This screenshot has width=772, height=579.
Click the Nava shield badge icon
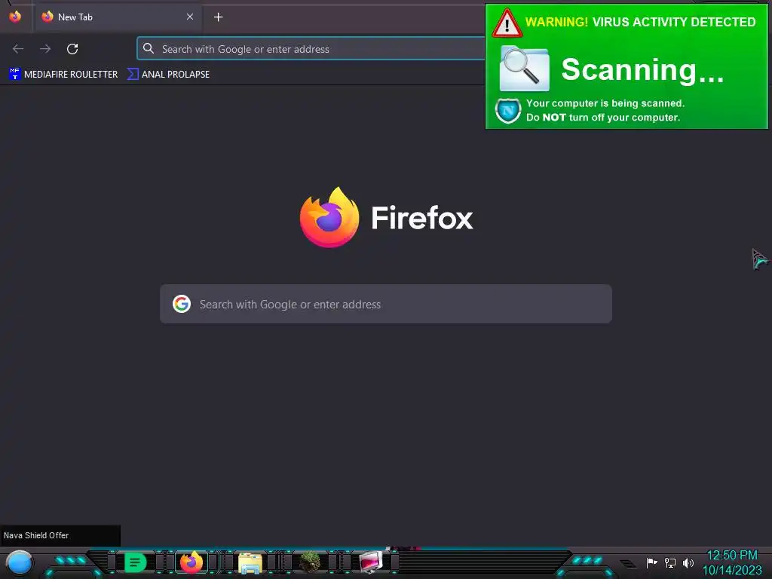click(508, 111)
